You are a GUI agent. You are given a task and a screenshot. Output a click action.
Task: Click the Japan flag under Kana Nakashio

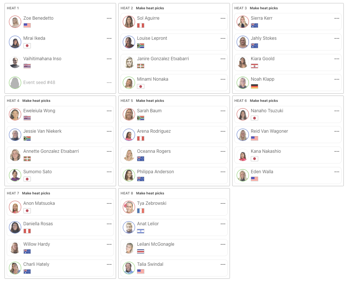[x=255, y=159]
